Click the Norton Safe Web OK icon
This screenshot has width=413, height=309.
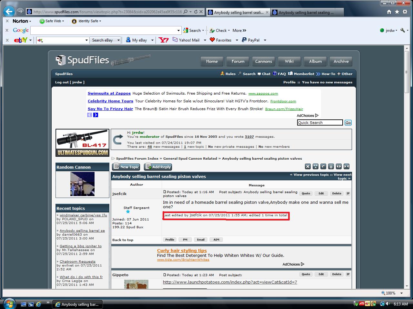[42, 21]
